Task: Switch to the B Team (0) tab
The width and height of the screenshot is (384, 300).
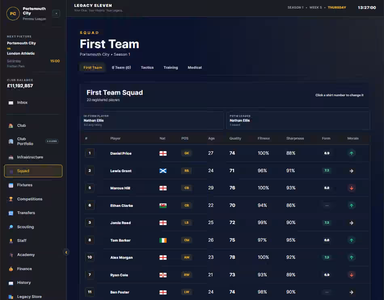Action: 121,67
